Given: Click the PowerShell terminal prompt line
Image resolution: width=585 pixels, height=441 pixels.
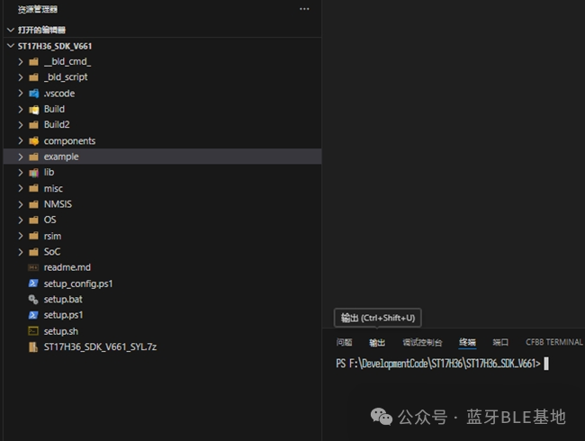Looking at the screenshot, I should pyautogui.click(x=442, y=364).
